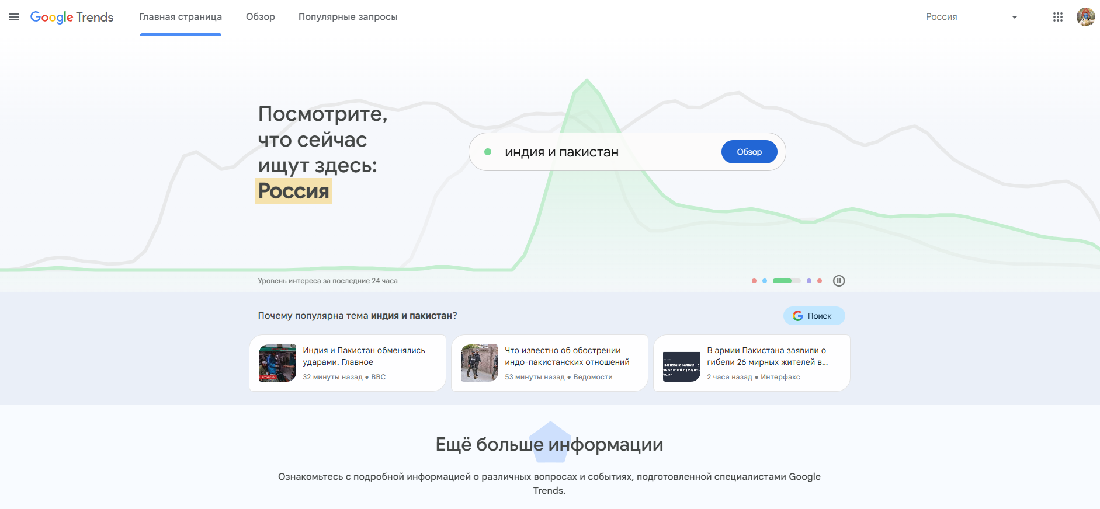The width and height of the screenshot is (1100, 509).
Task: Open the Google apps grid
Action: pyautogui.click(x=1058, y=17)
